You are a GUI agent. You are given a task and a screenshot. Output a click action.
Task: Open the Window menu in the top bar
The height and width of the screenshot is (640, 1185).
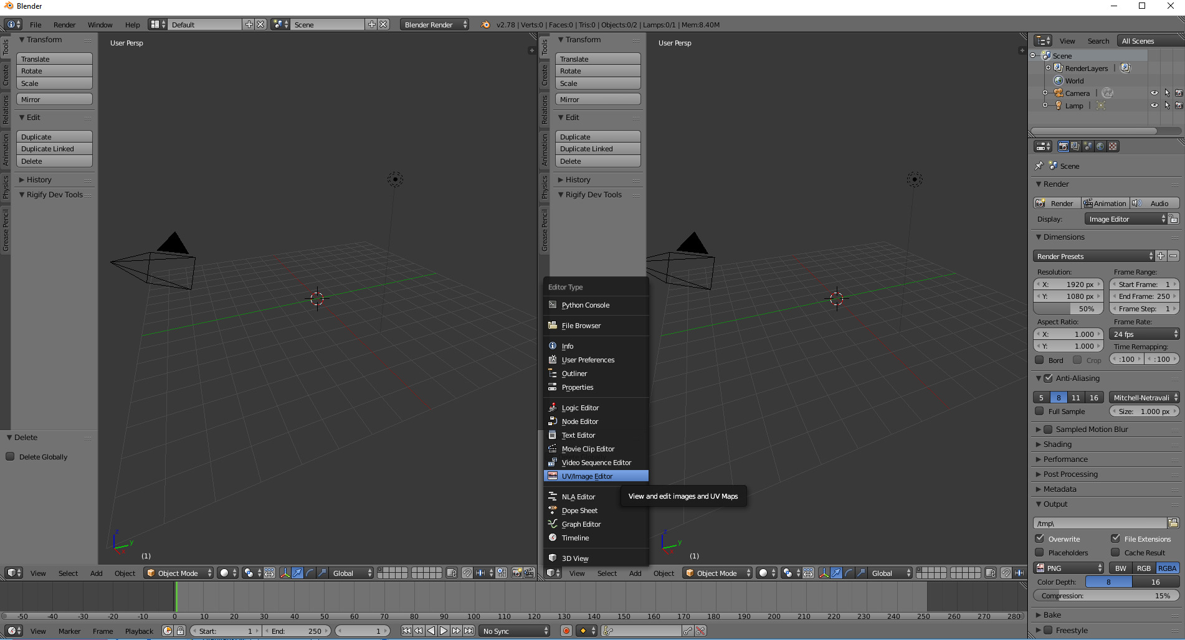[x=100, y=24]
